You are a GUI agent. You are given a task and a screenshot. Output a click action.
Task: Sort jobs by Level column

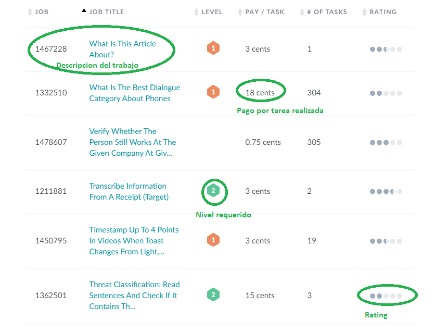pyautogui.click(x=211, y=11)
